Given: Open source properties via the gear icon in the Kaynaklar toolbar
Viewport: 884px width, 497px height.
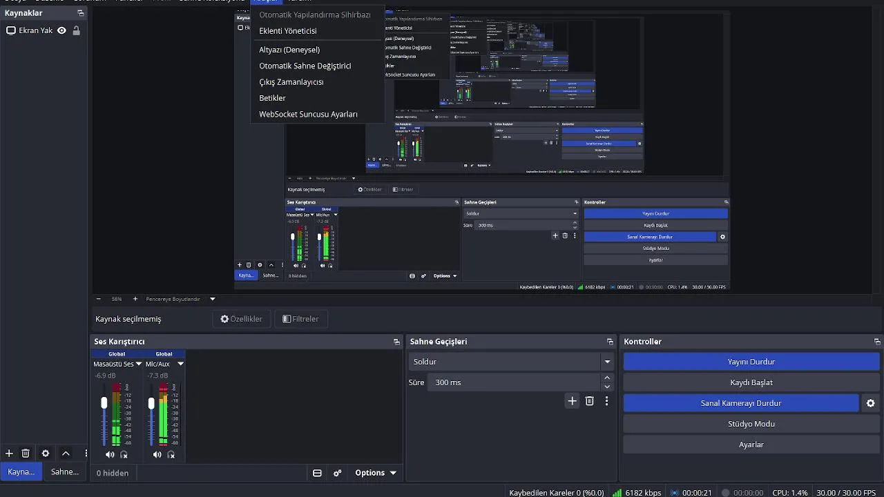Looking at the screenshot, I should [46, 454].
